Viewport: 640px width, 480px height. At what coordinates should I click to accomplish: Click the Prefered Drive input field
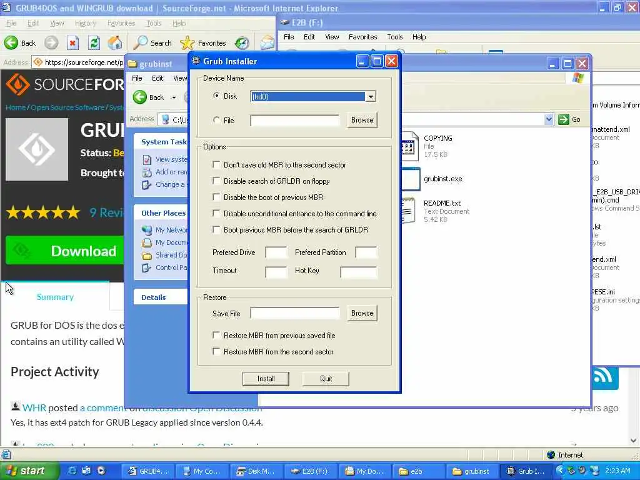(x=276, y=252)
